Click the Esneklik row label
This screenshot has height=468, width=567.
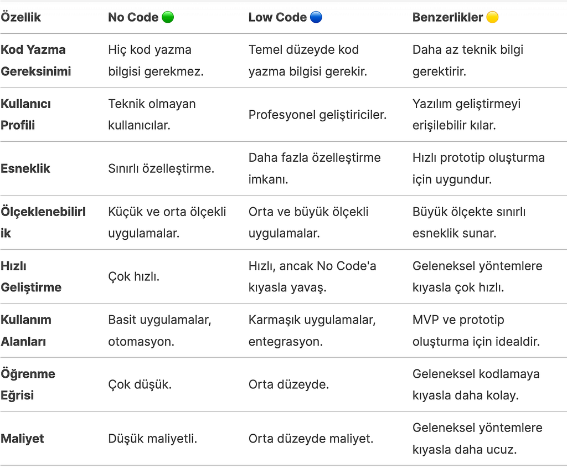click(25, 168)
